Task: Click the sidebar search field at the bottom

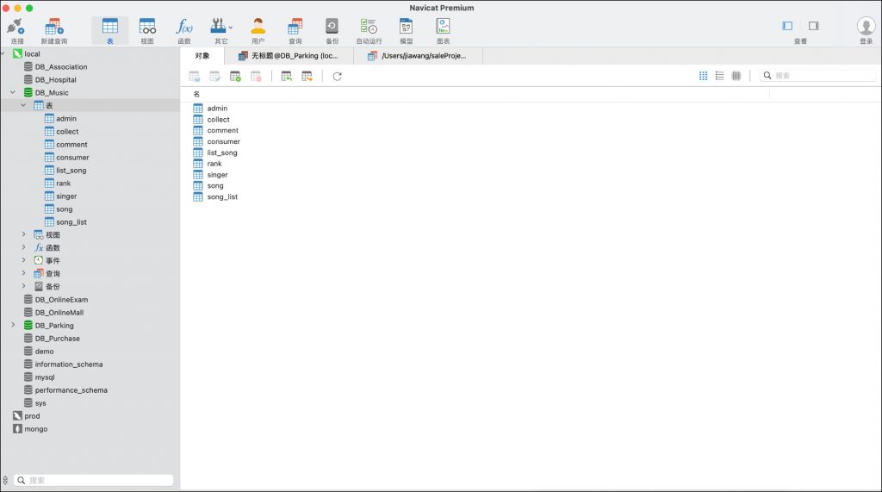Action: pyautogui.click(x=95, y=480)
